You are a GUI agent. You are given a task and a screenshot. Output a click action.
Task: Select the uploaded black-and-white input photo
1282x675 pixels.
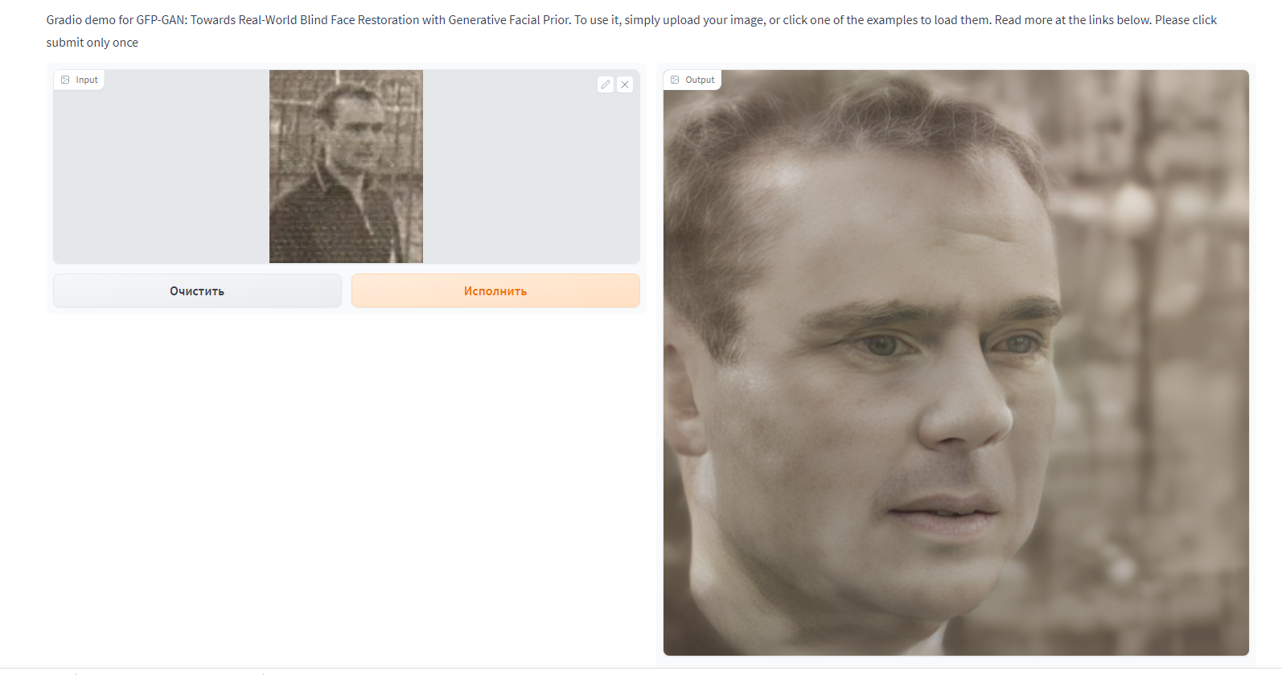[x=346, y=167]
